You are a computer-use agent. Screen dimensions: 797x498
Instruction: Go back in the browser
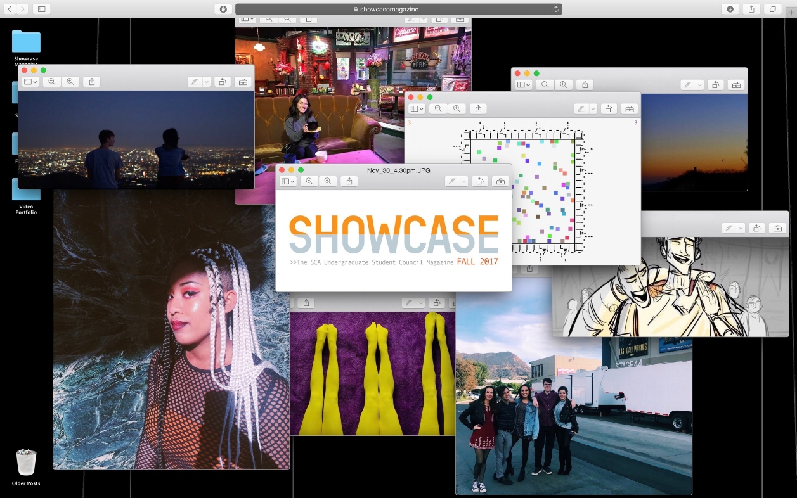point(10,9)
